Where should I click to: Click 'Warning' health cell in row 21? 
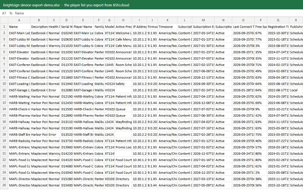click(54, 153)
